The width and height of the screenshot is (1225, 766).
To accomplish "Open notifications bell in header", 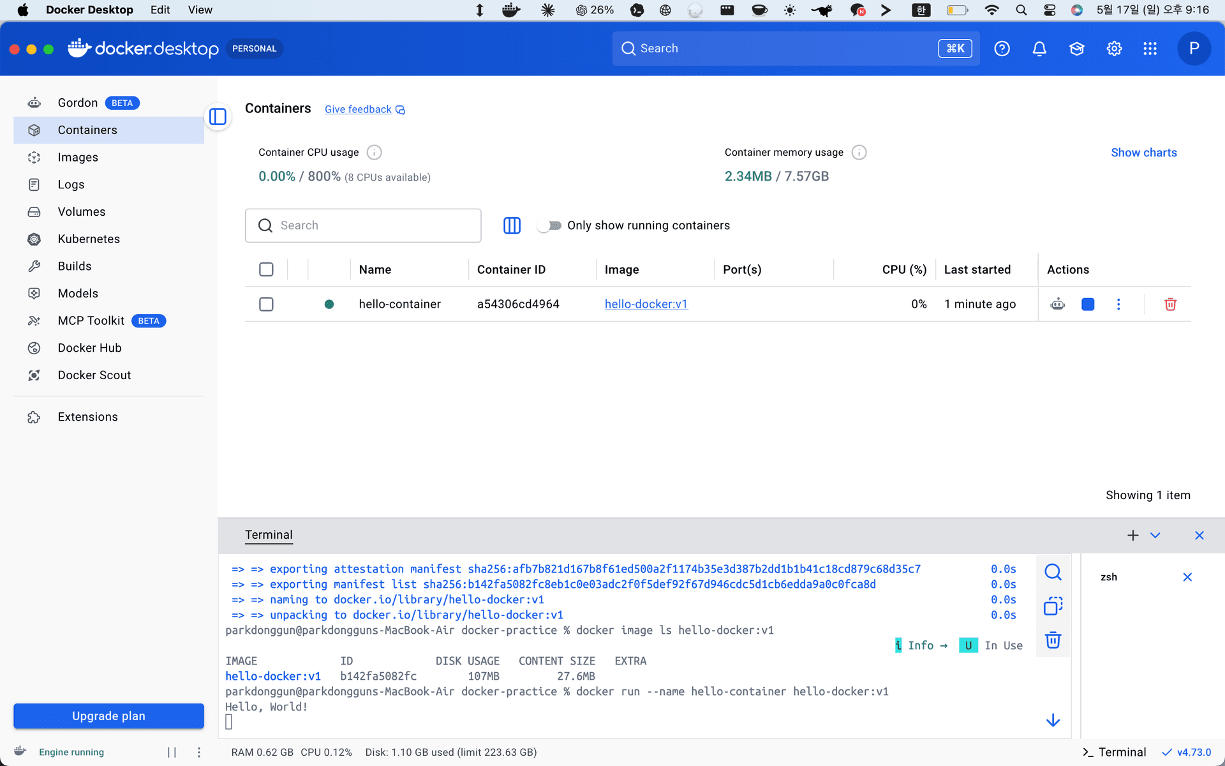I will pyautogui.click(x=1039, y=49).
